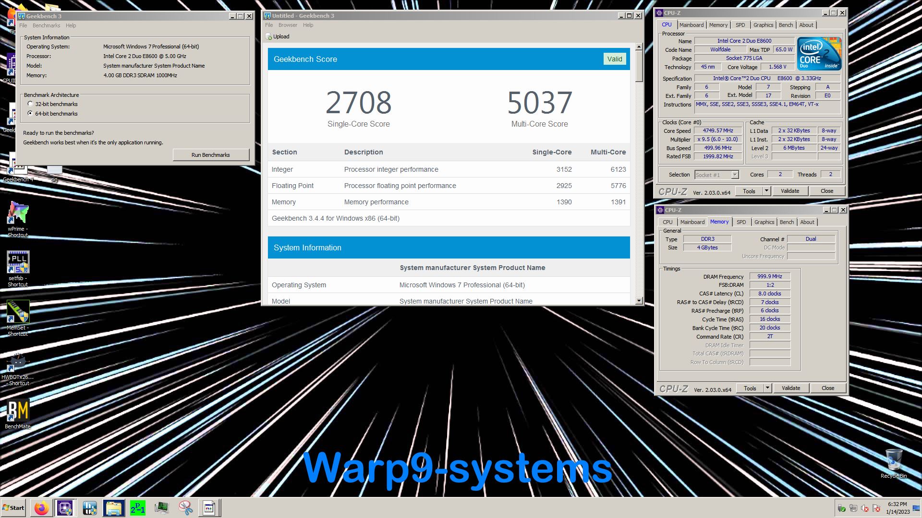Open HWiNFO taskbar icon
This screenshot has width=922, height=518.
tap(90, 508)
